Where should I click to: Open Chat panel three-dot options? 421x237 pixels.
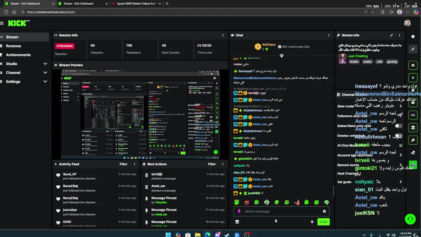point(329,35)
